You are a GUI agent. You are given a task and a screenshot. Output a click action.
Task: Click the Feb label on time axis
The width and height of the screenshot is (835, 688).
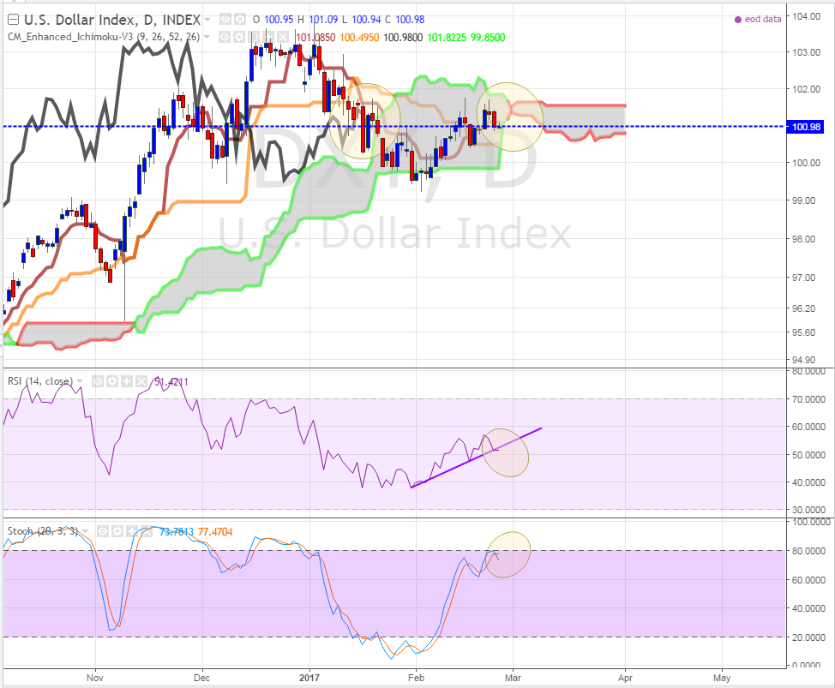click(x=416, y=678)
